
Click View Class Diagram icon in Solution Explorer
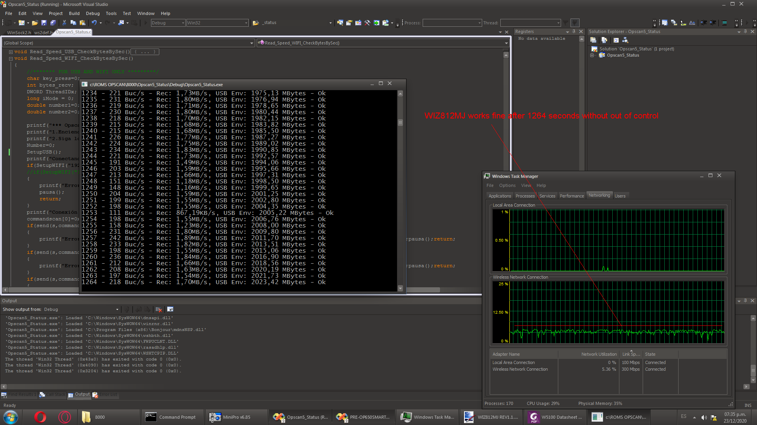tap(625, 40)
